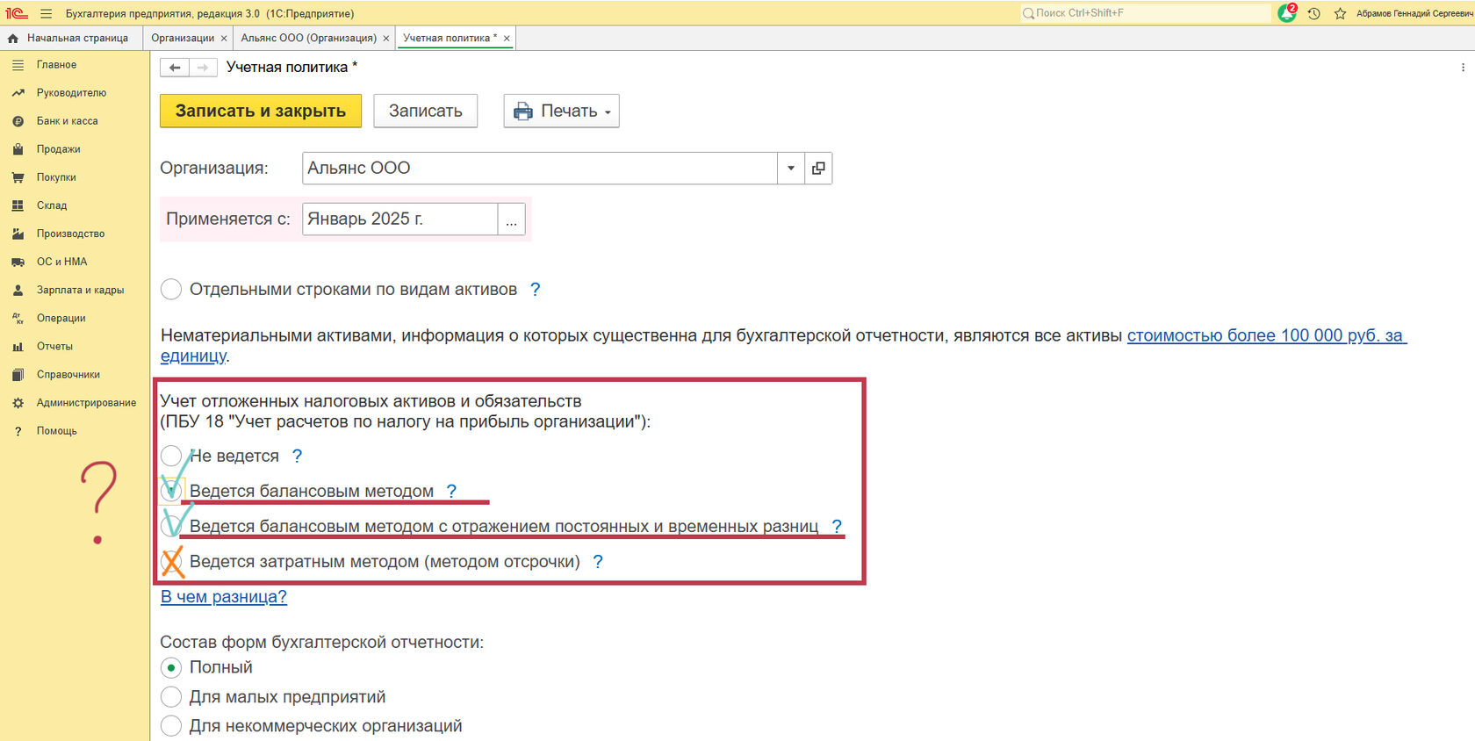This screenshot has height=741, width=1475.
Task: Close the 'Альянс ООО (Организация)' tab
Action: pyautogui.click(x=386, y=39)
